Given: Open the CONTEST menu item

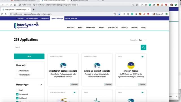Looking at the screenshot, I should click(x=71, y=28).
